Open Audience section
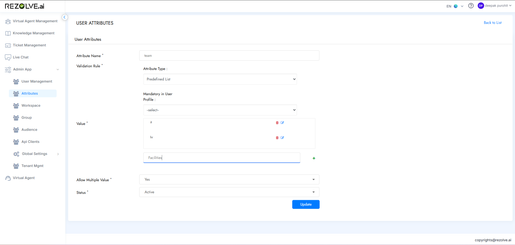The width and height of the screenshot is (515, 245). point(29,130)
